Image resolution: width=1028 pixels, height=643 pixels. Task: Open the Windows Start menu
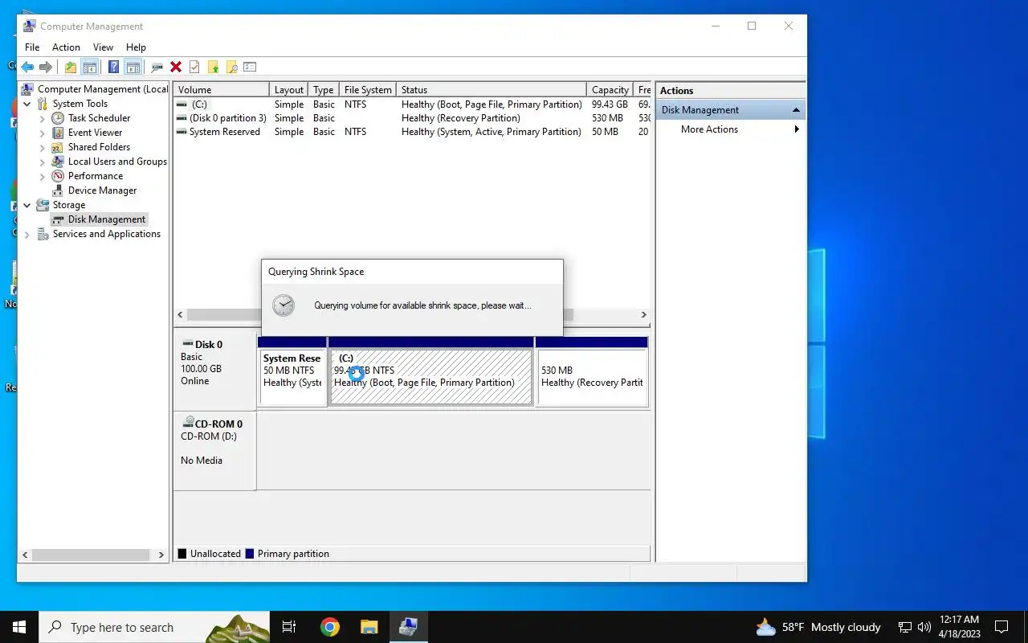[19, 627]
